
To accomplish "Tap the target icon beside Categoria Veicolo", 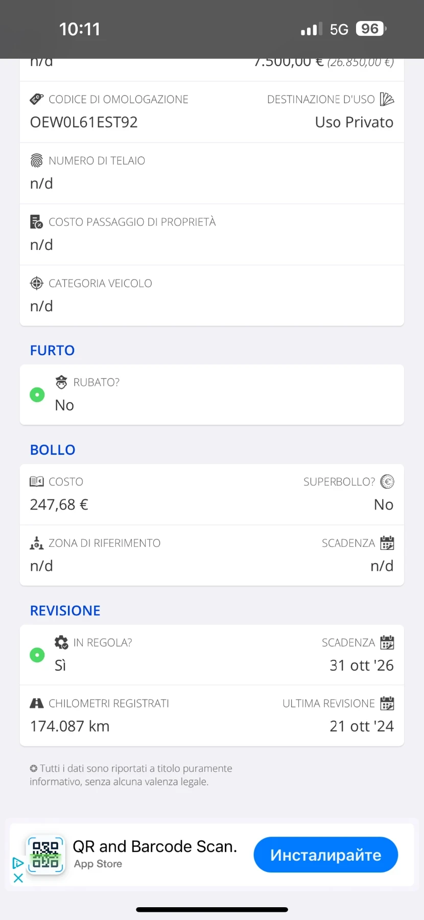I will point(37,283).
